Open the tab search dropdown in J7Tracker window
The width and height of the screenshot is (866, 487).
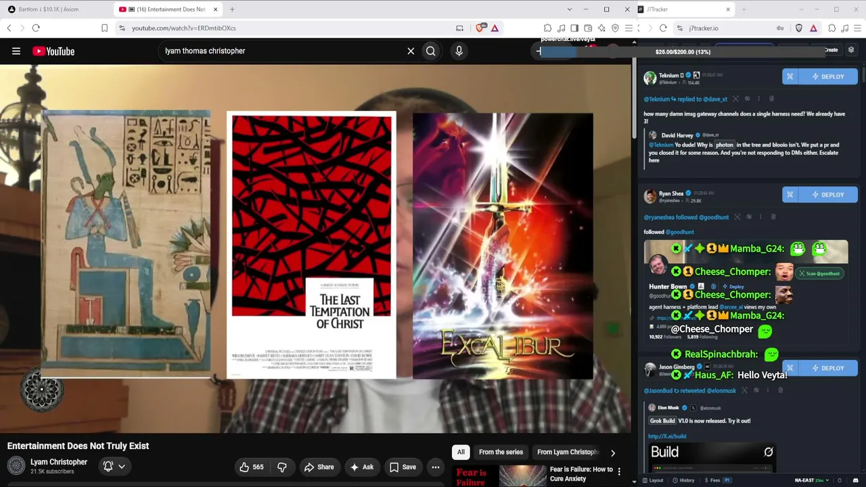click(801, 9)
